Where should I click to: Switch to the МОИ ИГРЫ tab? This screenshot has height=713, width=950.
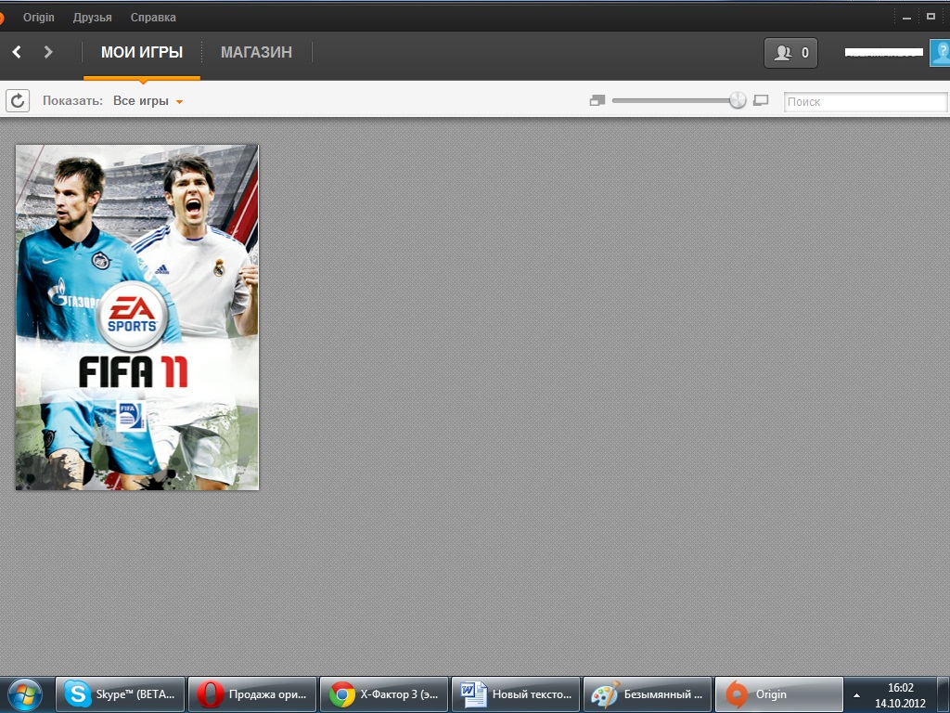click(142, 53)
